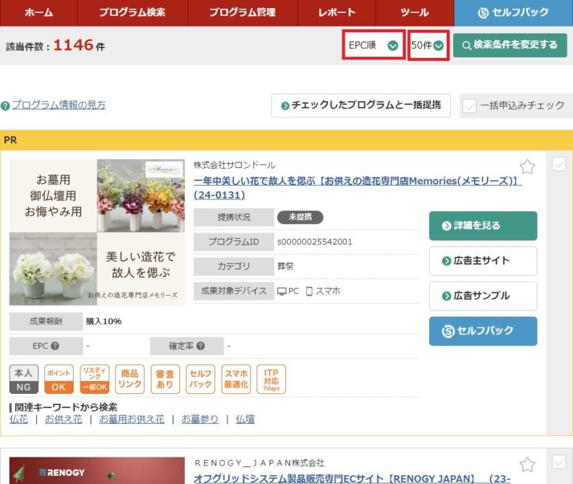Click the 商品リンク badge icon
Screen dimensions: 573x484
[130, 380]
